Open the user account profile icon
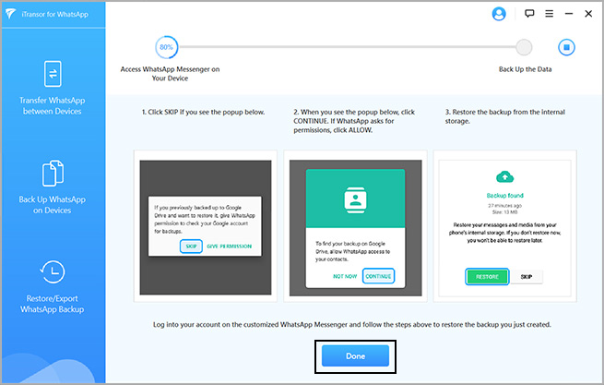This screenshot has width=604, height=385. (499, 14)
